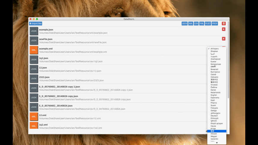Choose Bosanski from the language menu
This screenshot has height=145, width=258.
click(217, 69)
